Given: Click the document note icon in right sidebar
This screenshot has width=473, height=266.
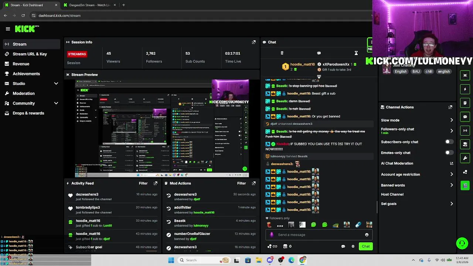Looking at the screenshot, I should (x=465, y=103).
